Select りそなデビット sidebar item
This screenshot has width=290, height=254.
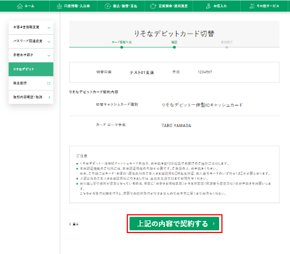pyautogui.click(x=31, y=69)
